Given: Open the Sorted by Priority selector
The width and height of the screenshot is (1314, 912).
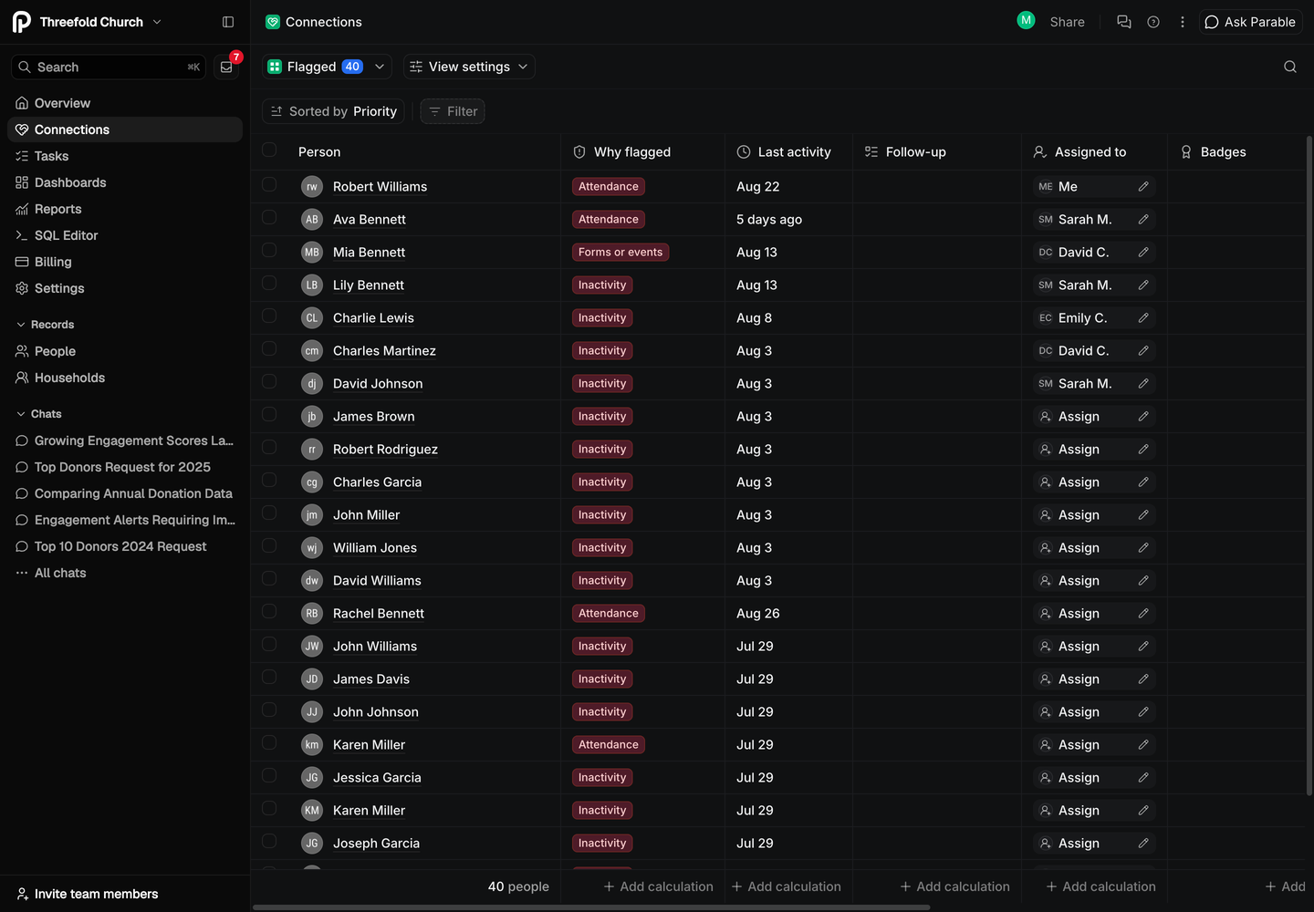Looking at the screenshot, I should tap(334, 111).
